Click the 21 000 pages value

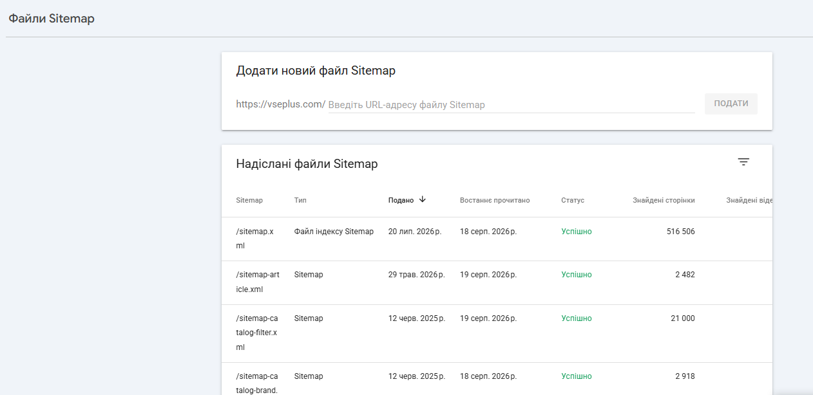[683, 318]
